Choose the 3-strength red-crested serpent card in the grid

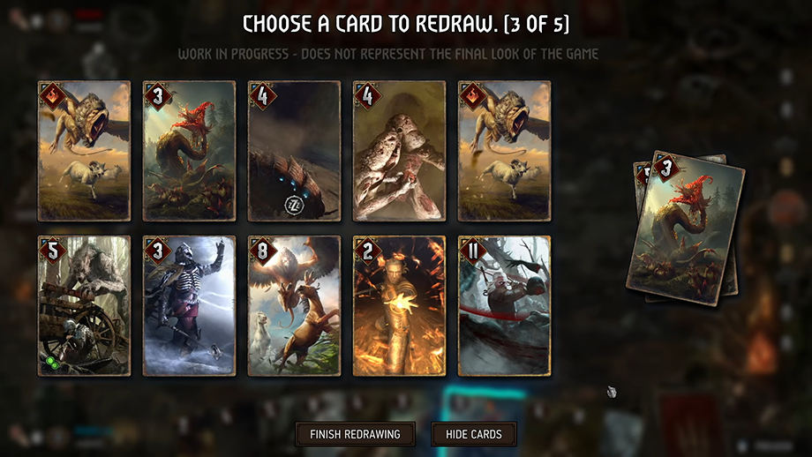[190, 151]
